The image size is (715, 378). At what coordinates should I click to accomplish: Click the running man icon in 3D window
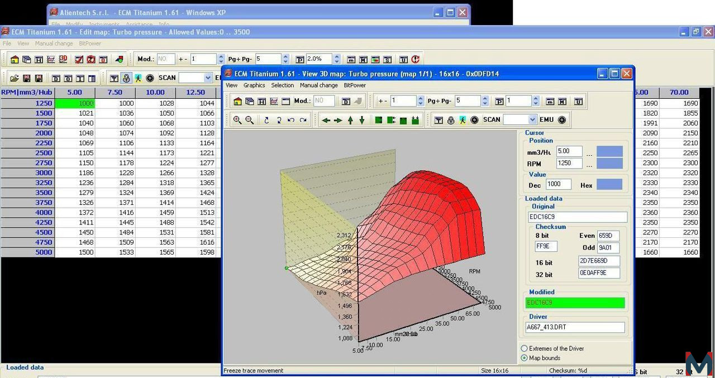(463, 119)
